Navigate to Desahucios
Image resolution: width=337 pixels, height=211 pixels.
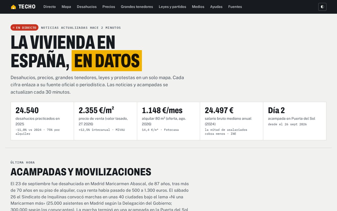click(x=87, y=7)
